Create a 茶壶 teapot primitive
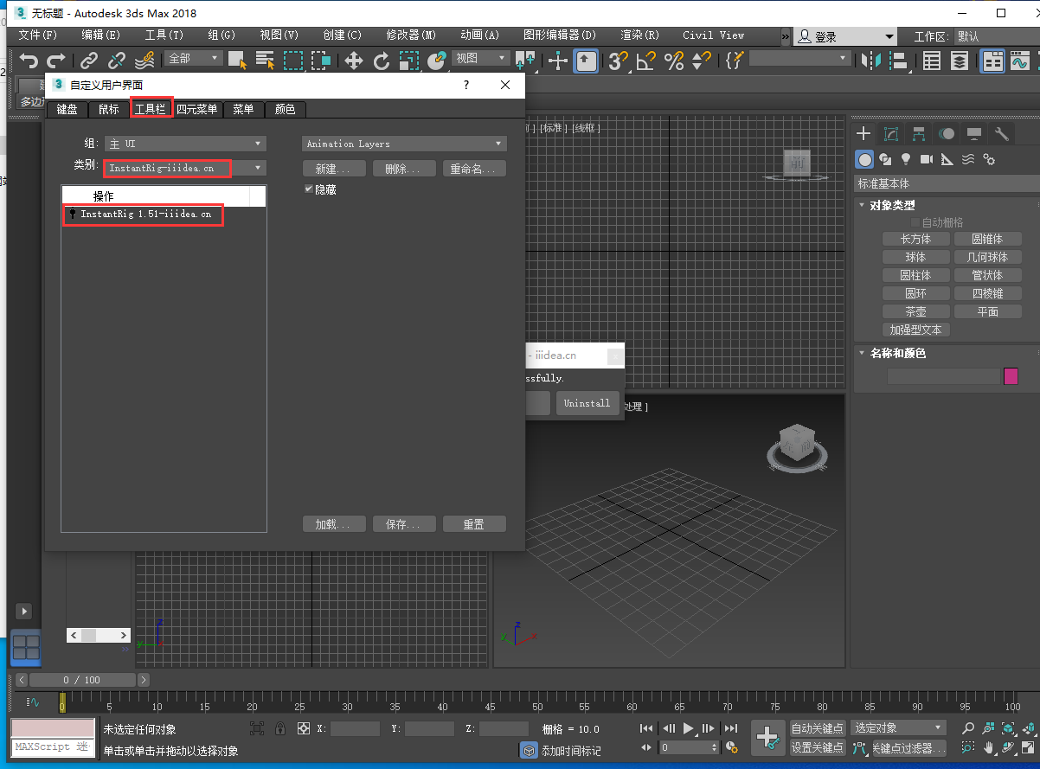1040x769 pixels. tap(916, 311)
